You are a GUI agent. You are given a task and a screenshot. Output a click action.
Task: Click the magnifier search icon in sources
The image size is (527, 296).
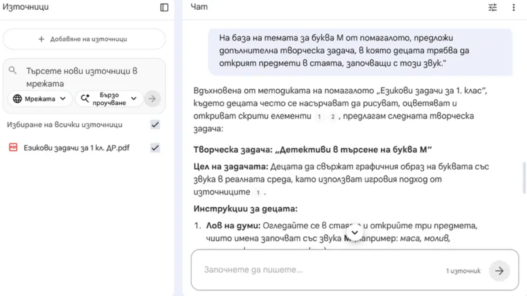tap(14, 71)
